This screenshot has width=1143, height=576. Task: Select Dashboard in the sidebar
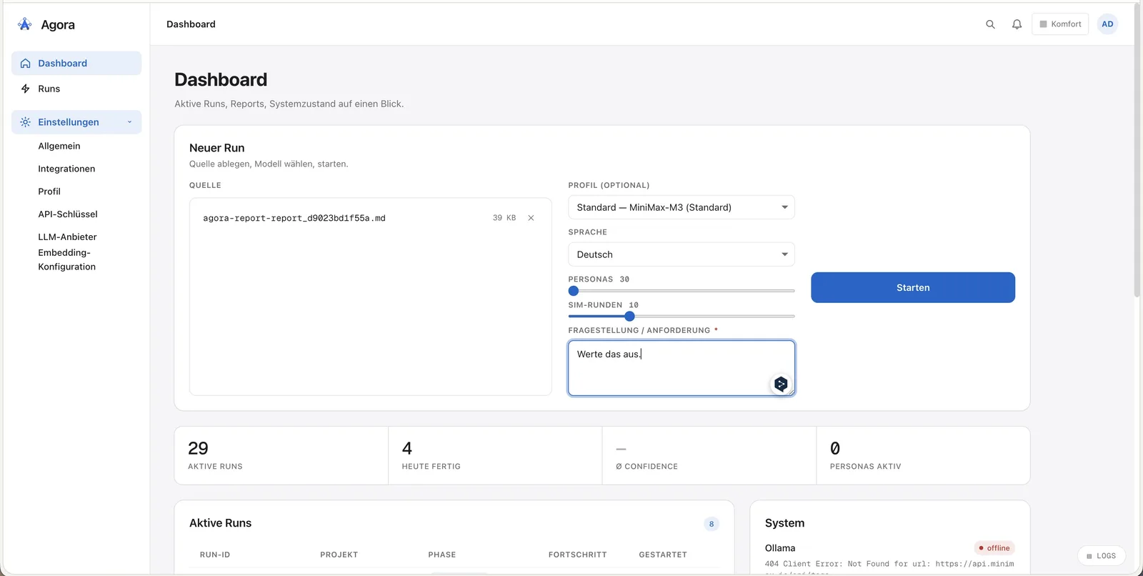pyautogui.click(x=76, y=64)
